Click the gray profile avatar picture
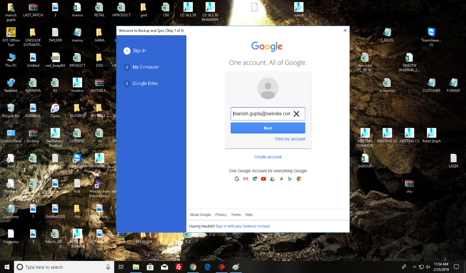The height and width of the screenshot is (273, 466). pos(268,88)
